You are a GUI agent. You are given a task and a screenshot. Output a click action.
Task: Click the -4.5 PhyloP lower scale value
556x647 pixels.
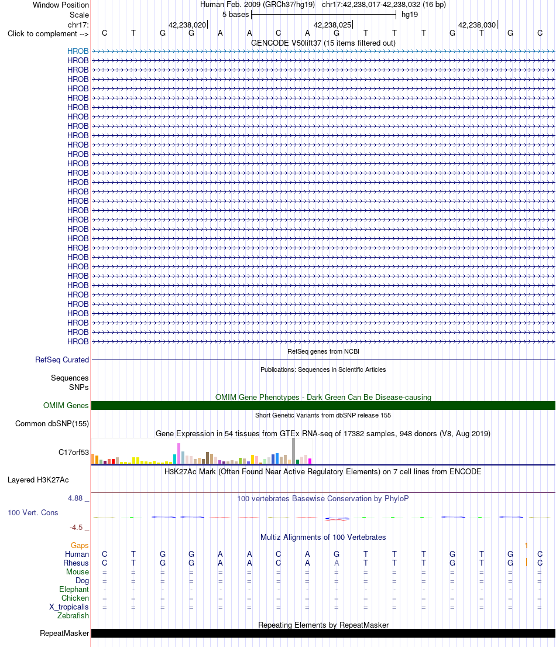click(x=76, y=528)
